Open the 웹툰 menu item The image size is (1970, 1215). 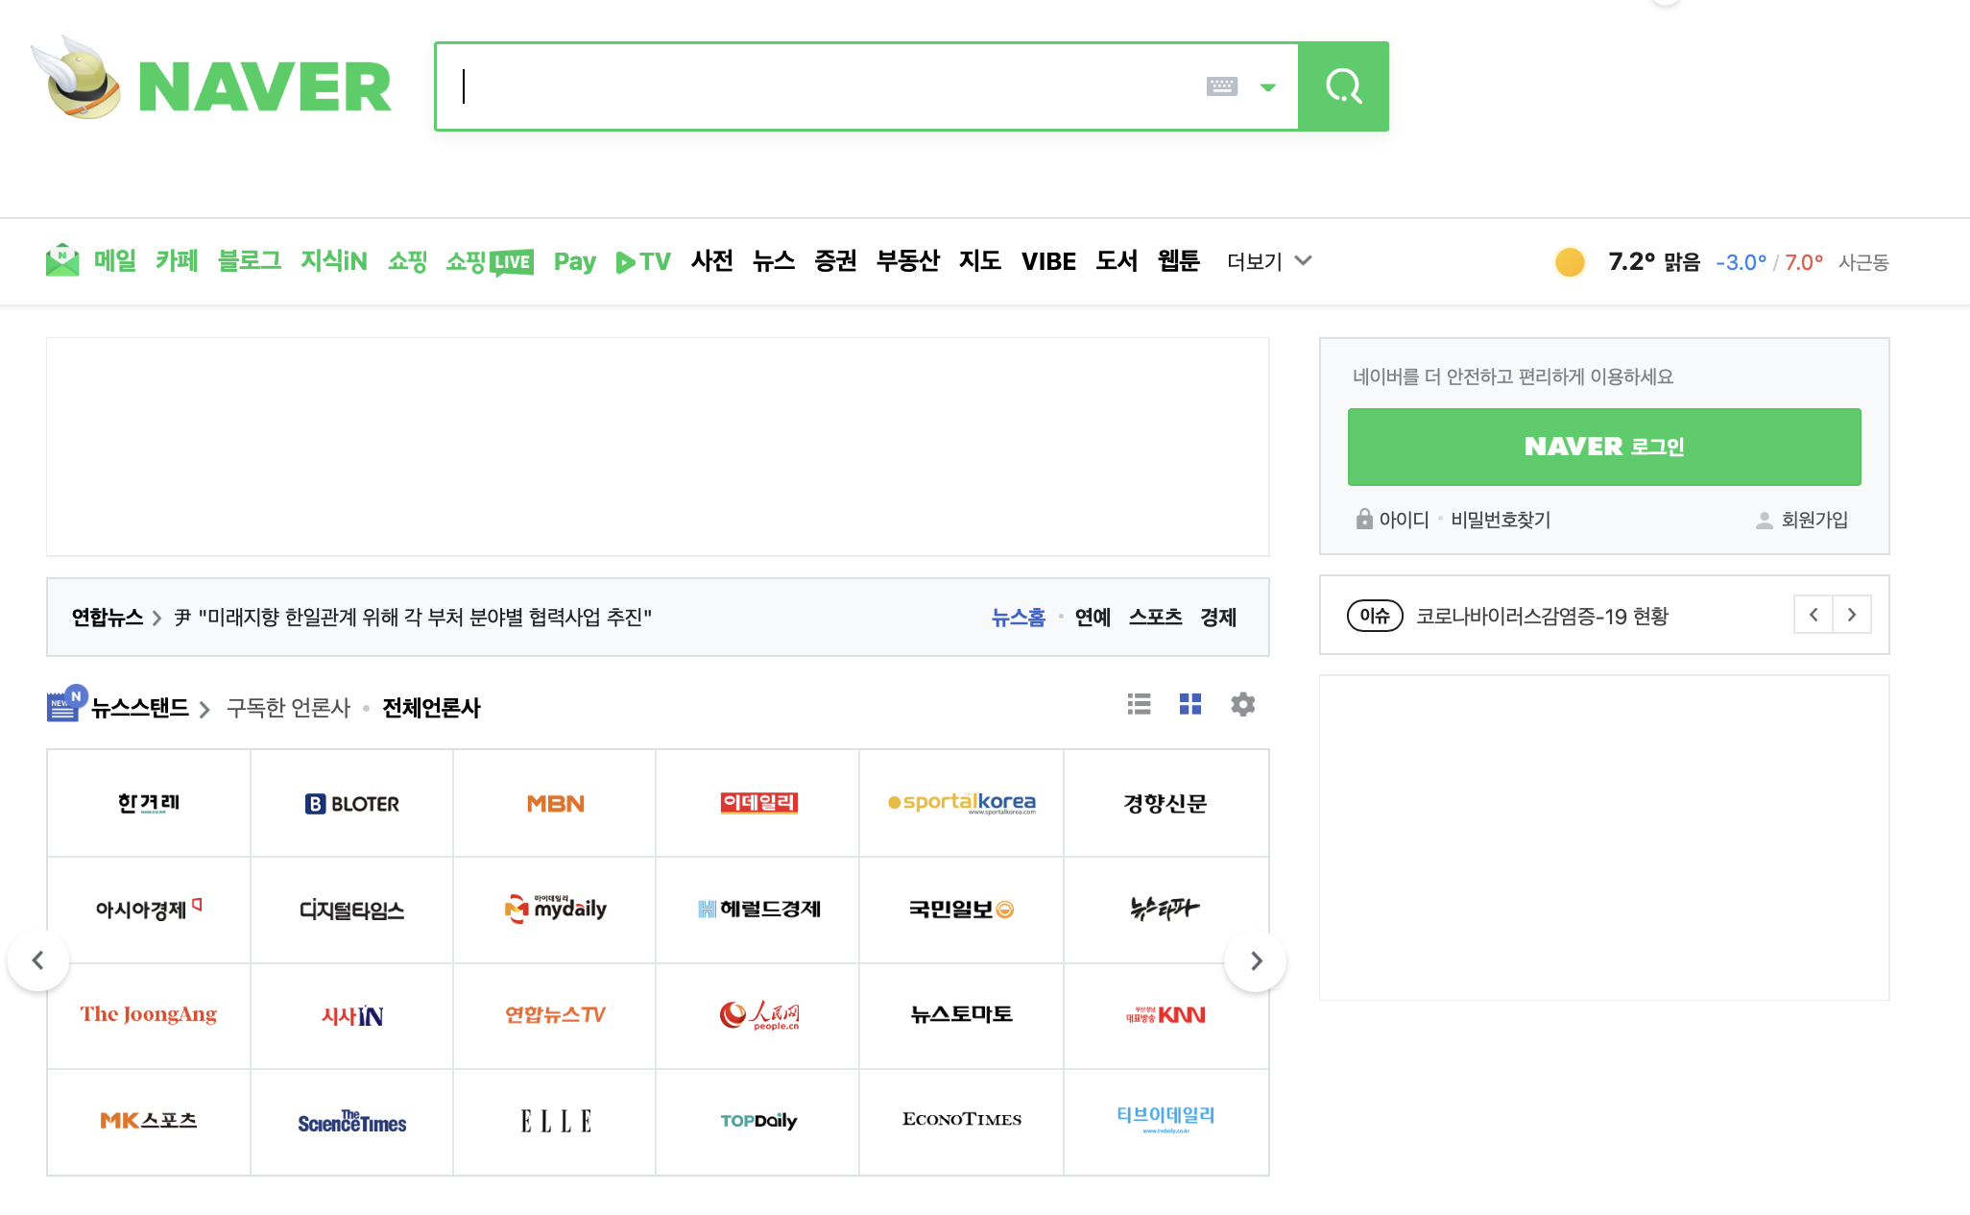coord(1178,261)
